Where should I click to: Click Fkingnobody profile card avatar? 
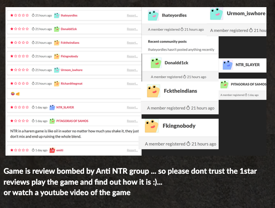152,126
